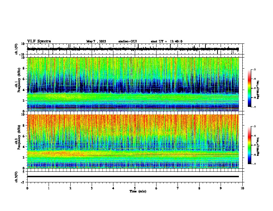The height and width of the screenshot is (211, 273).
Task: Click the time axis tick label "1"
Action: point(49,188)
